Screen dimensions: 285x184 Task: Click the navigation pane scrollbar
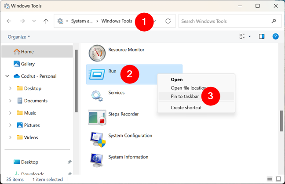pyautogui.click(x=76, y=81)
